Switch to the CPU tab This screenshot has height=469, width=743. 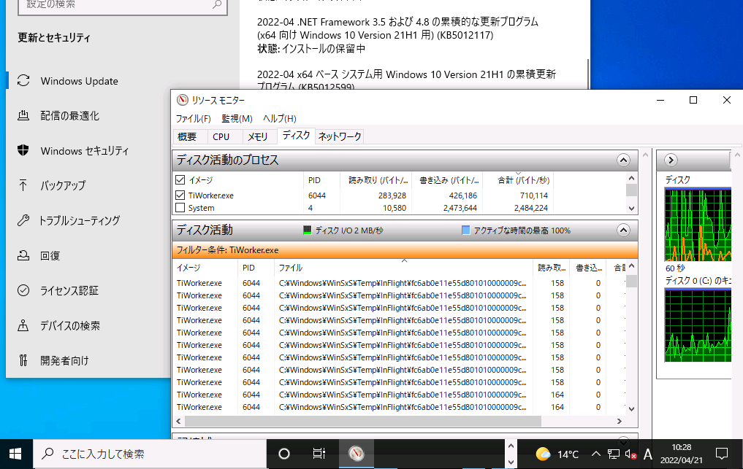pyautogui.click(x=221, y=136)
